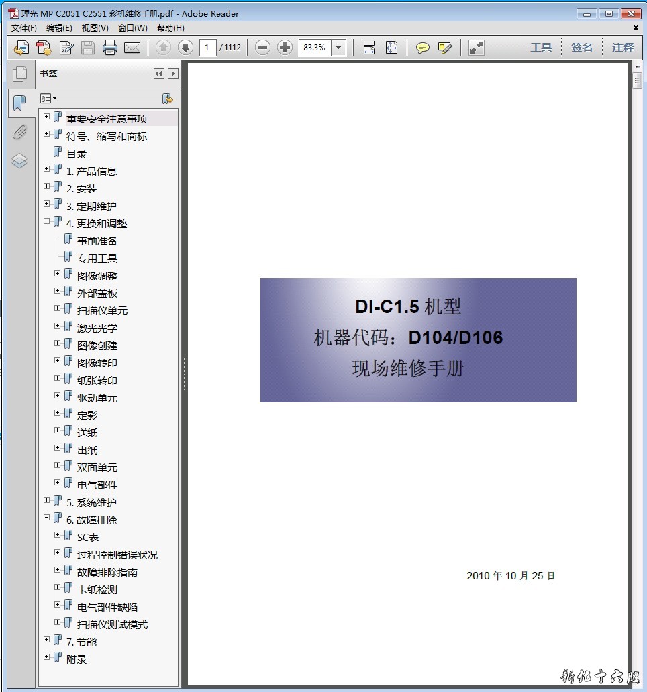Viewport: 647px width, 692px height.
Task: Expand the 1. 产品信息 bookmark
Action: tap(47, 169)
